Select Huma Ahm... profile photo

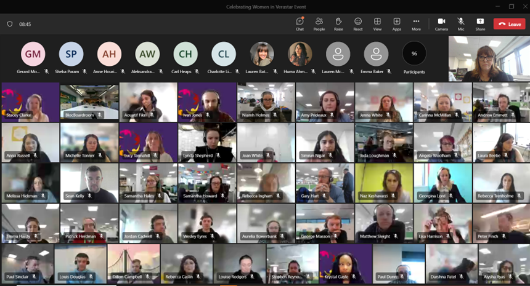300,54
